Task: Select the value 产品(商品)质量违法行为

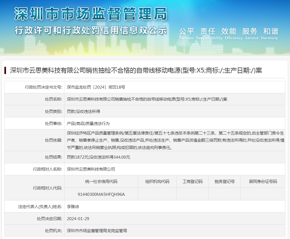Action: point(88,123)
